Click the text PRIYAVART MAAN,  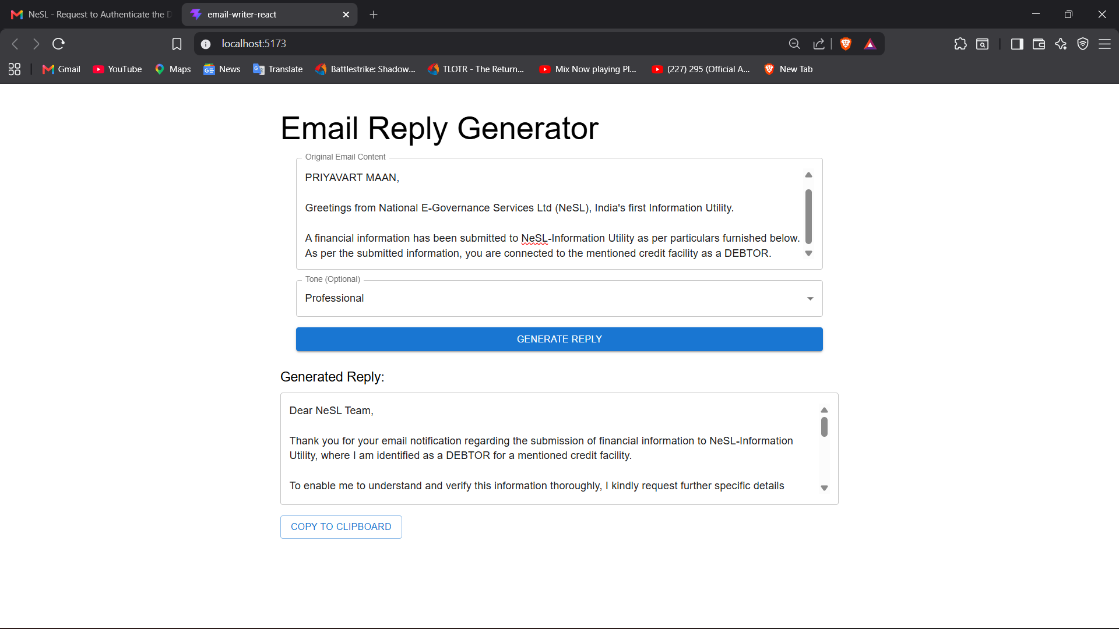352,178
